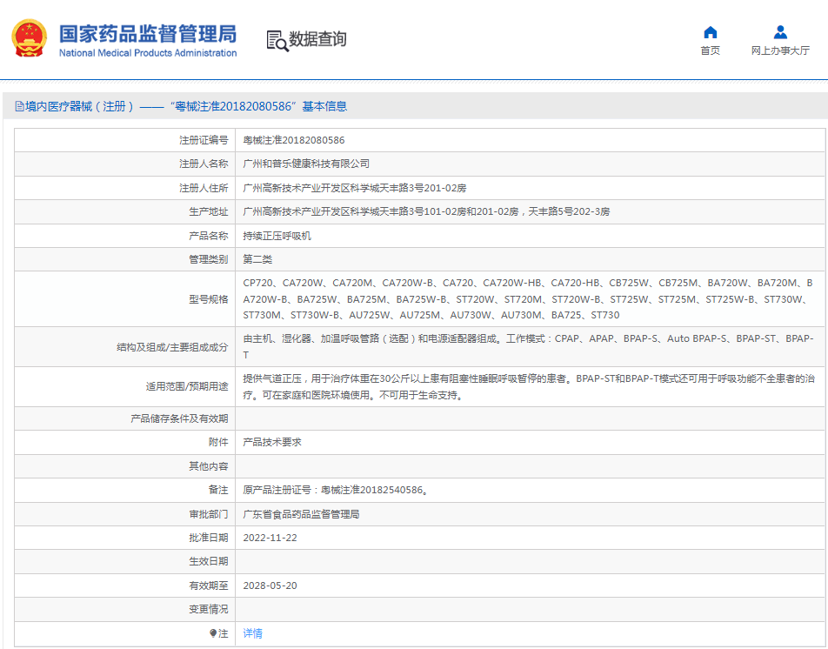Viewport: 828px width, 649px height.
Task: Select the 有效期至 2028-05-20 cell
Action: click(x=269, y=585)
